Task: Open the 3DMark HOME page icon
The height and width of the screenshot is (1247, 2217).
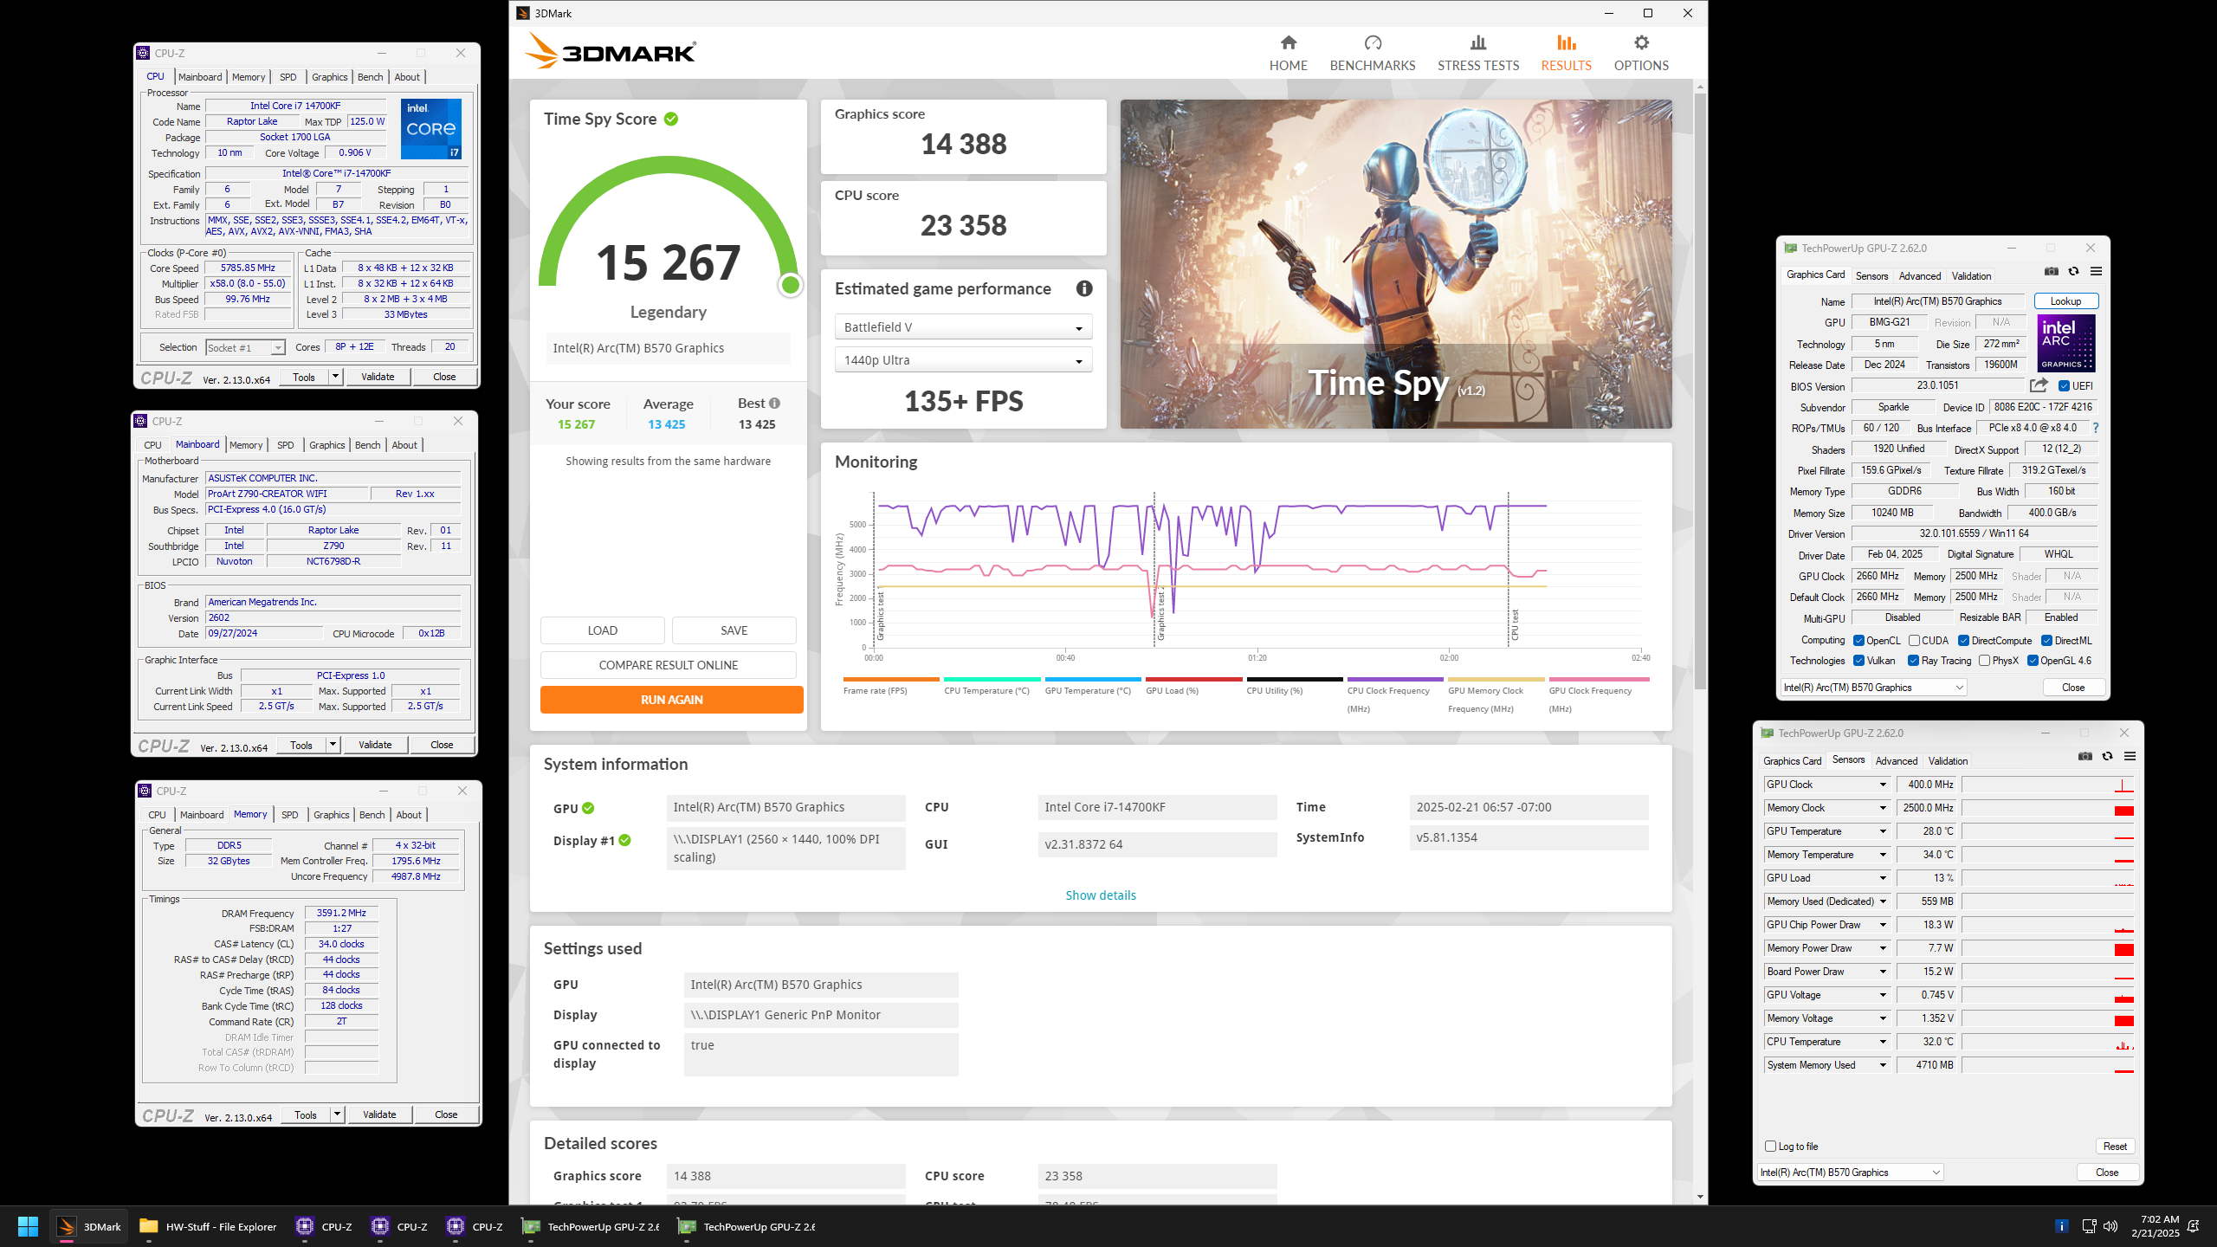Action: point(1288,42)
